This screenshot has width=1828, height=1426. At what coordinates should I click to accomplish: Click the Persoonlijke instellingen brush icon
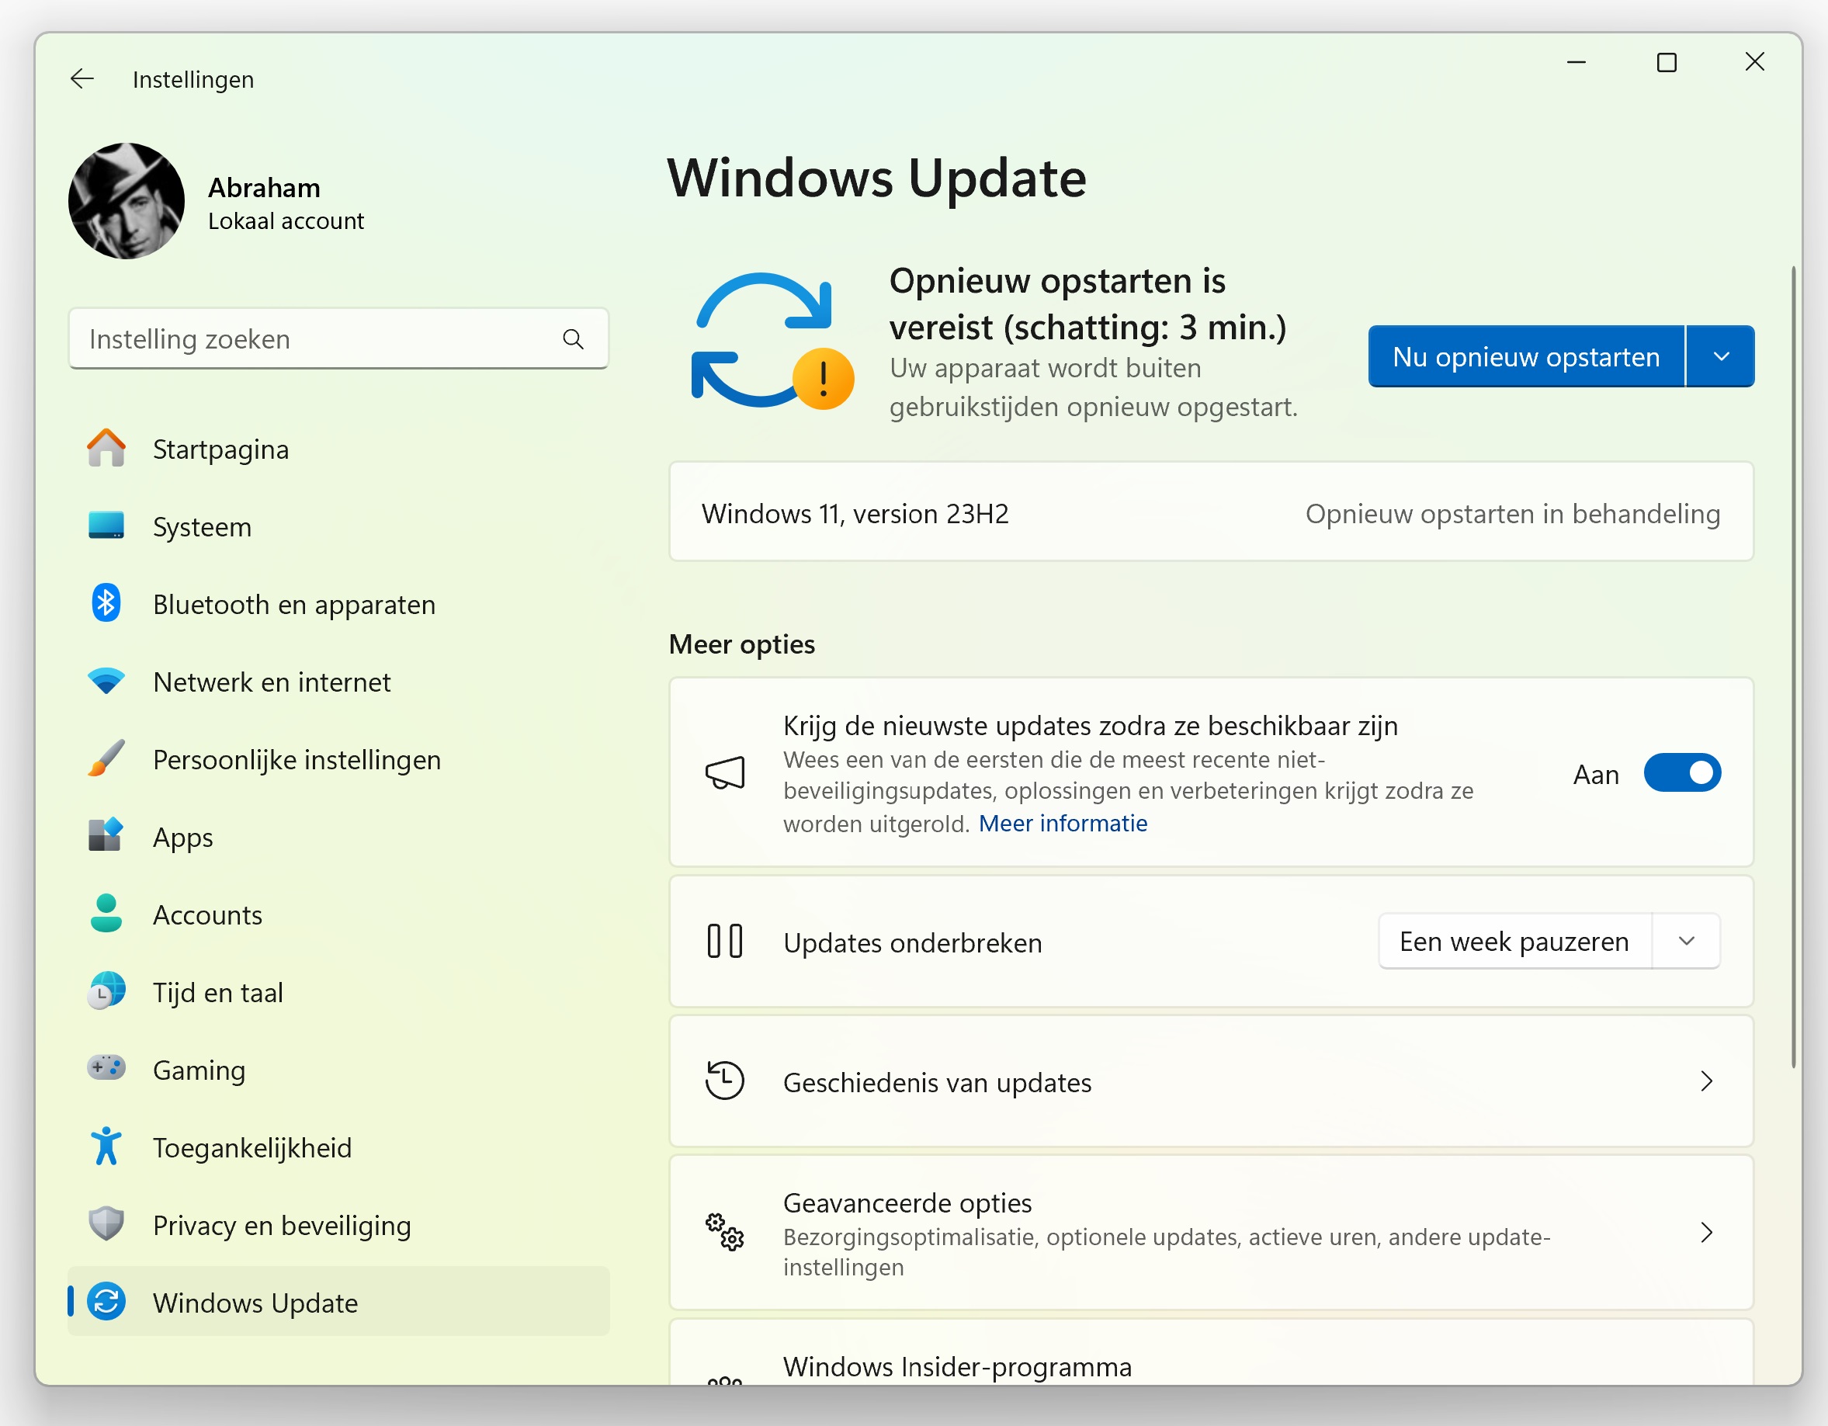pyautogui.click(x=106, y=758)
